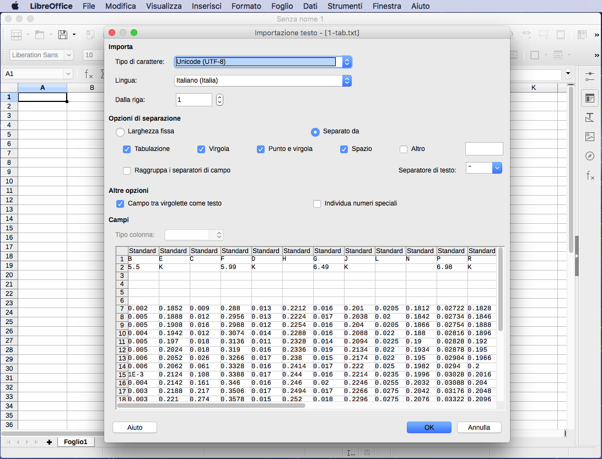Expand the Lingua dropdown list
The image size is (602, 459).
[347, 80]
